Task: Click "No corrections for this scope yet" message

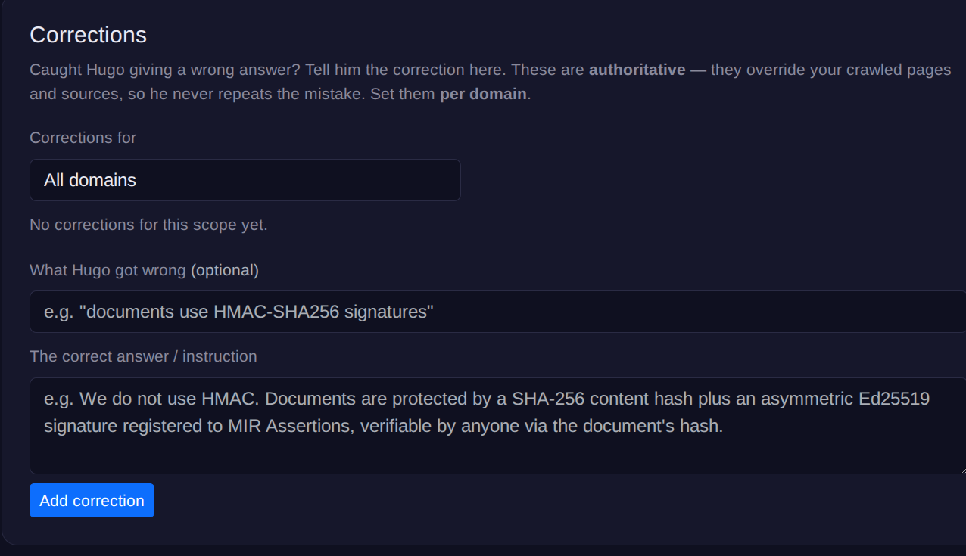Action: [x=148, y=225]
